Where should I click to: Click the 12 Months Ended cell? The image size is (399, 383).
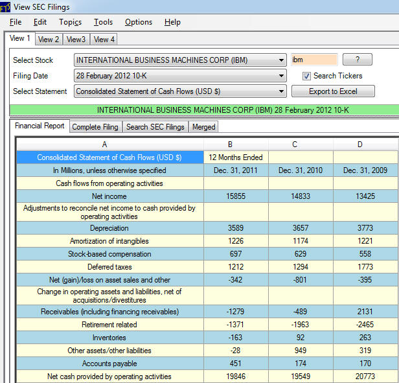(236, 157)
